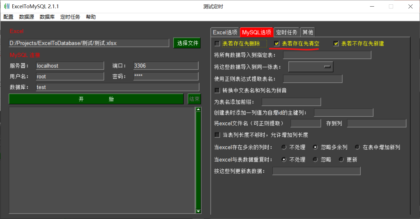Uncheck the 表若不存在先新建 checkbox
The height and width of the screenshot is (219, 420).
(336, 44)
